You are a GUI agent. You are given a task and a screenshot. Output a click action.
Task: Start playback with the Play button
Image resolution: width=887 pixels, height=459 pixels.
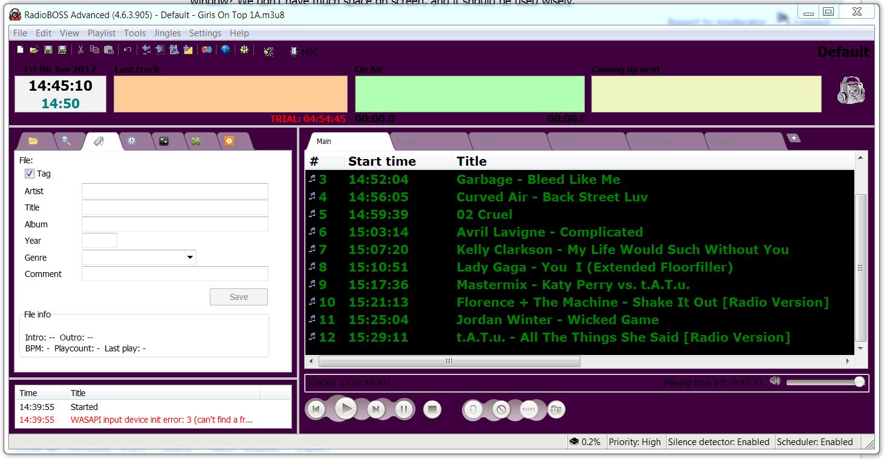(x=345, y=409)
